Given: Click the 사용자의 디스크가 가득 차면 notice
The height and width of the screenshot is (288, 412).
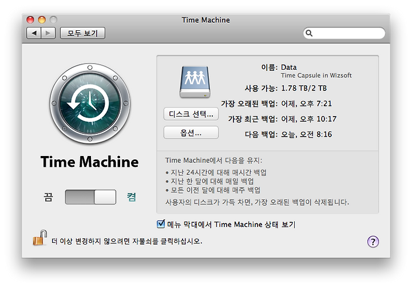Looking at the screenshot, I should coord(257,202).
